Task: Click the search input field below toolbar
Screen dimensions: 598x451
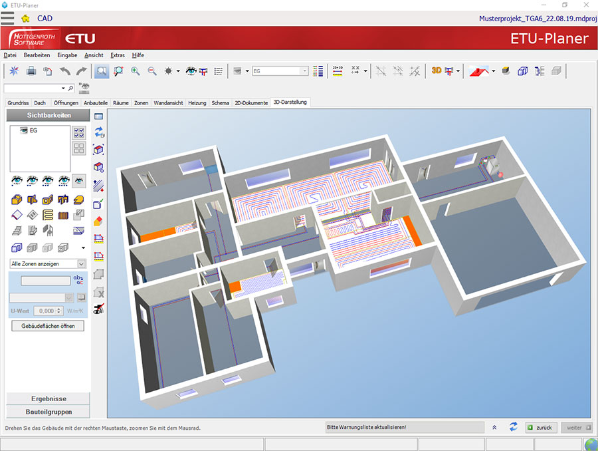Action: click(x=32, y=88)
